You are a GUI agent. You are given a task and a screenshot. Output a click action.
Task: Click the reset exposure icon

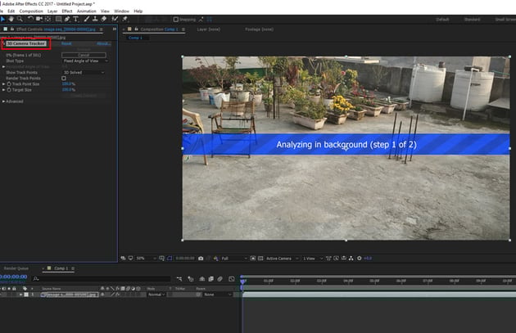click(x=360, y=259)
